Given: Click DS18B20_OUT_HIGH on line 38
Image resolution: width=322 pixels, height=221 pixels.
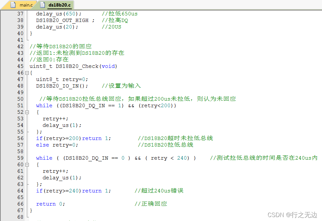Looking at the screenshot, I should pyautogui.click(x=62, y=20).
